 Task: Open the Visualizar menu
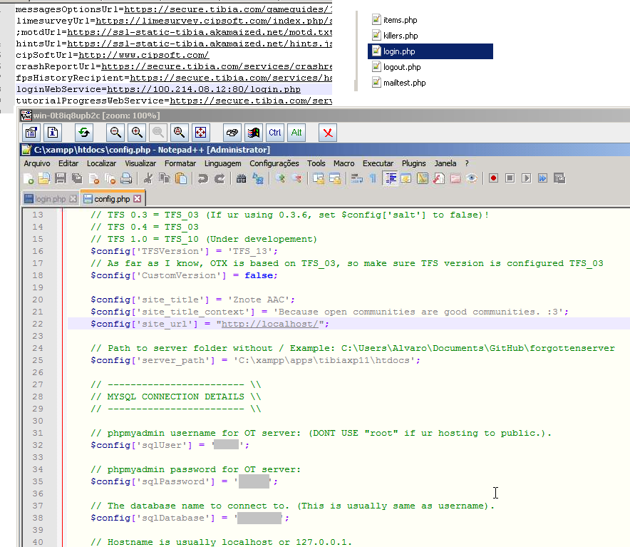140,164
